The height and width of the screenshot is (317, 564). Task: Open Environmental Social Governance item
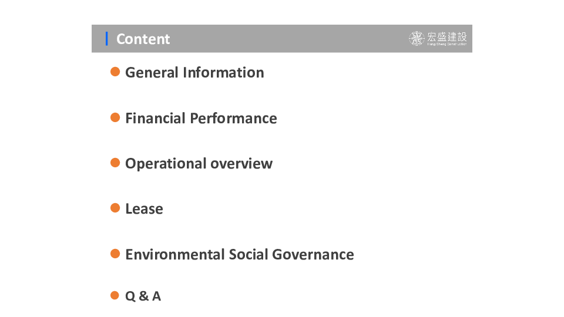point(240,254)
